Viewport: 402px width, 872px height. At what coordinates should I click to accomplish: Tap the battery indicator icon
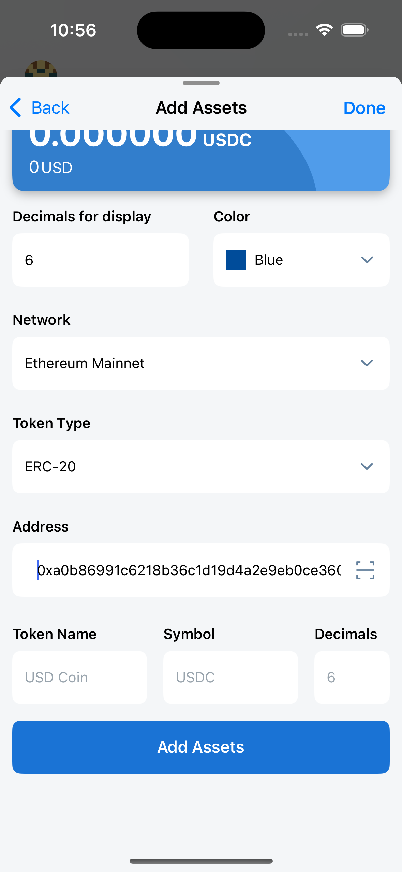coord(354,30)
